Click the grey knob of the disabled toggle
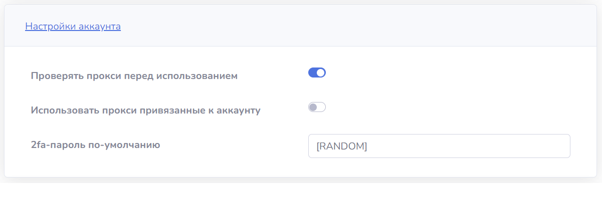This screenshot has width=602, height=216. (x=313, y=107)
